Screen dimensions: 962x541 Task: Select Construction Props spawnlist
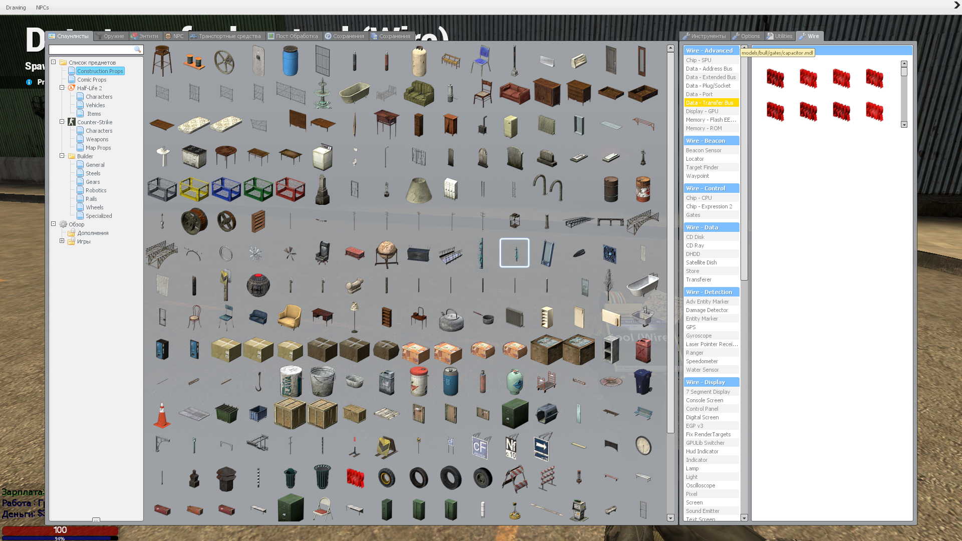100,71
